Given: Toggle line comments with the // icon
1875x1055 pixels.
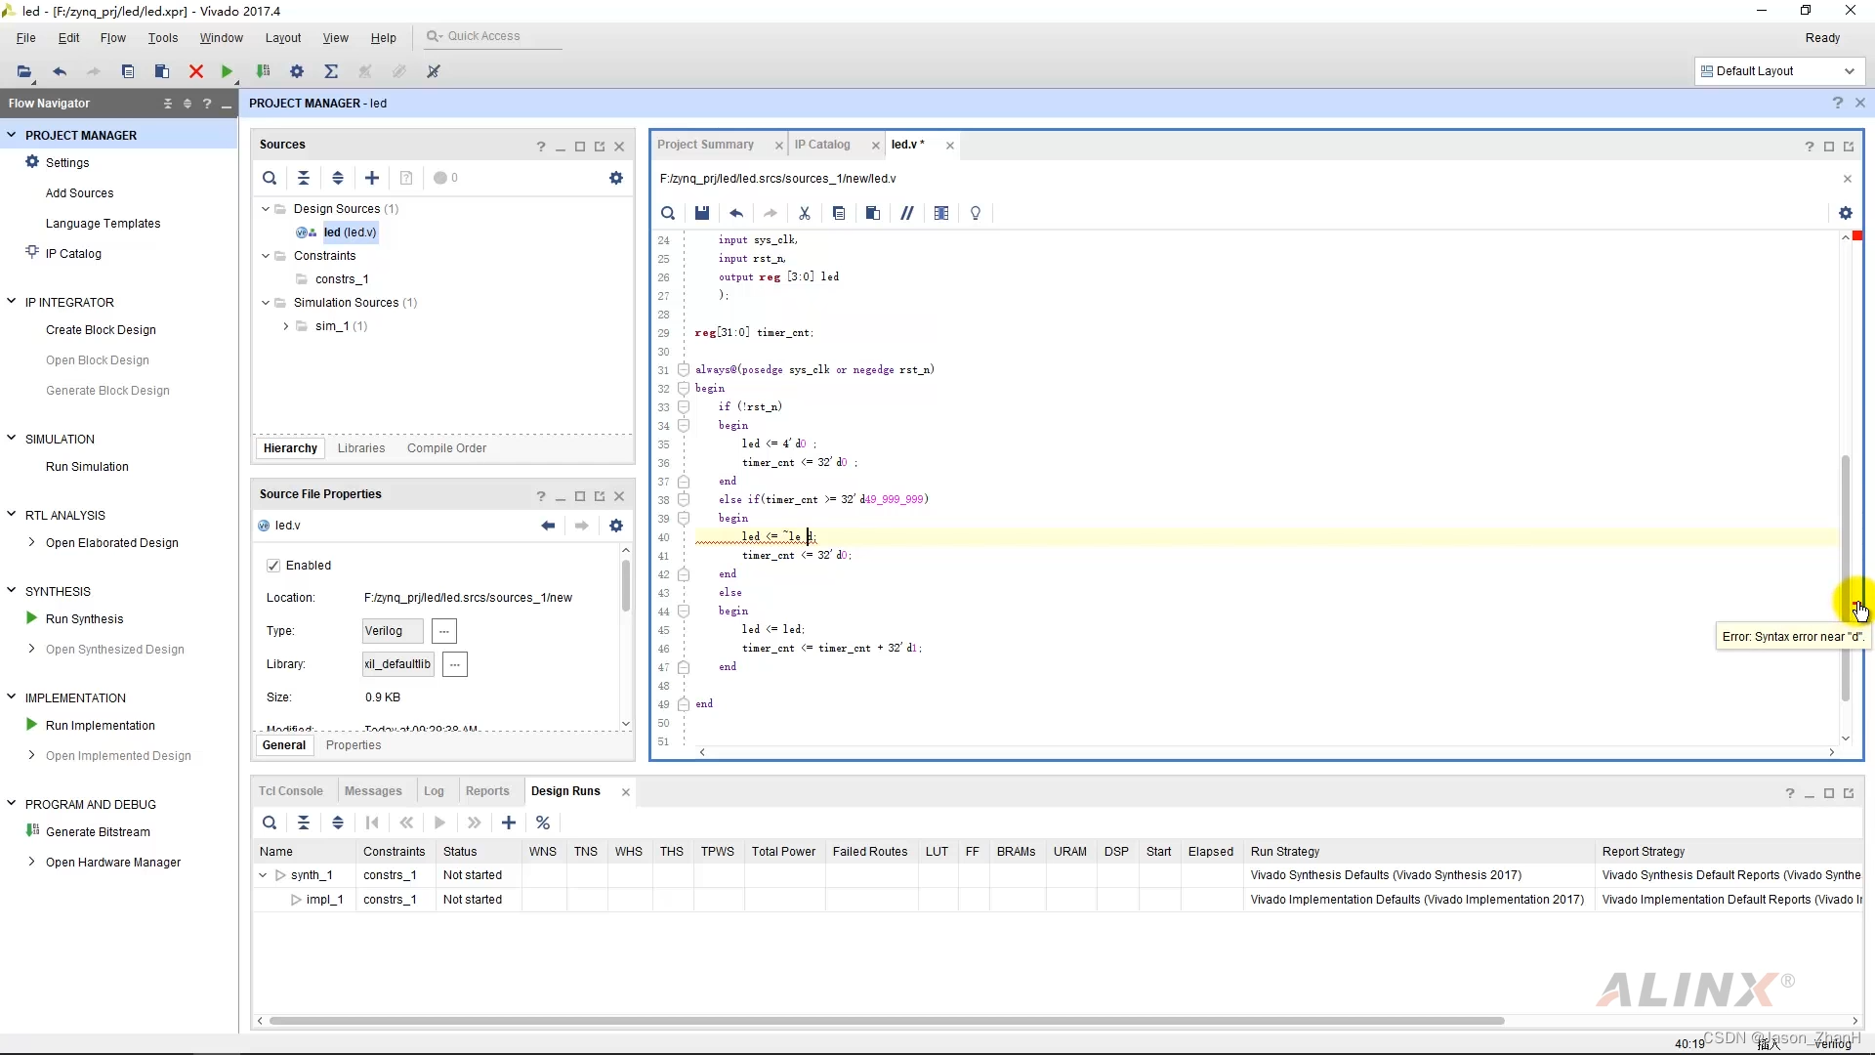Looking at the screenshot, I should pos(907,213).
